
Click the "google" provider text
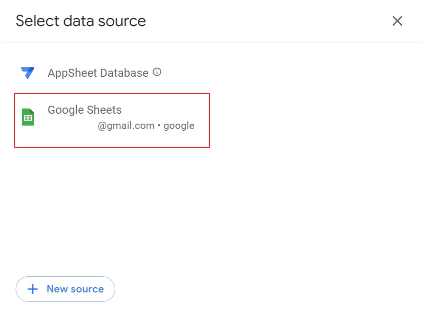click(x=179, y=126)
